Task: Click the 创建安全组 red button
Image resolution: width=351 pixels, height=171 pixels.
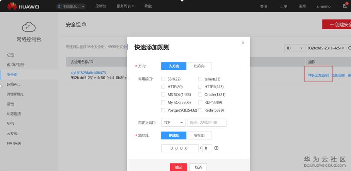Action: pyautogui.click(x=337, y=24)
